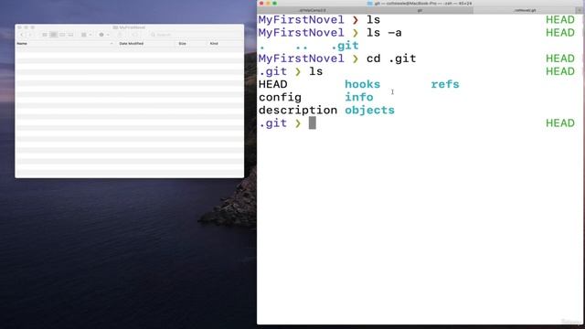Click the folder proxy icon in the Finder title
The height and width of the screenshot is (329, 585).
115,27
